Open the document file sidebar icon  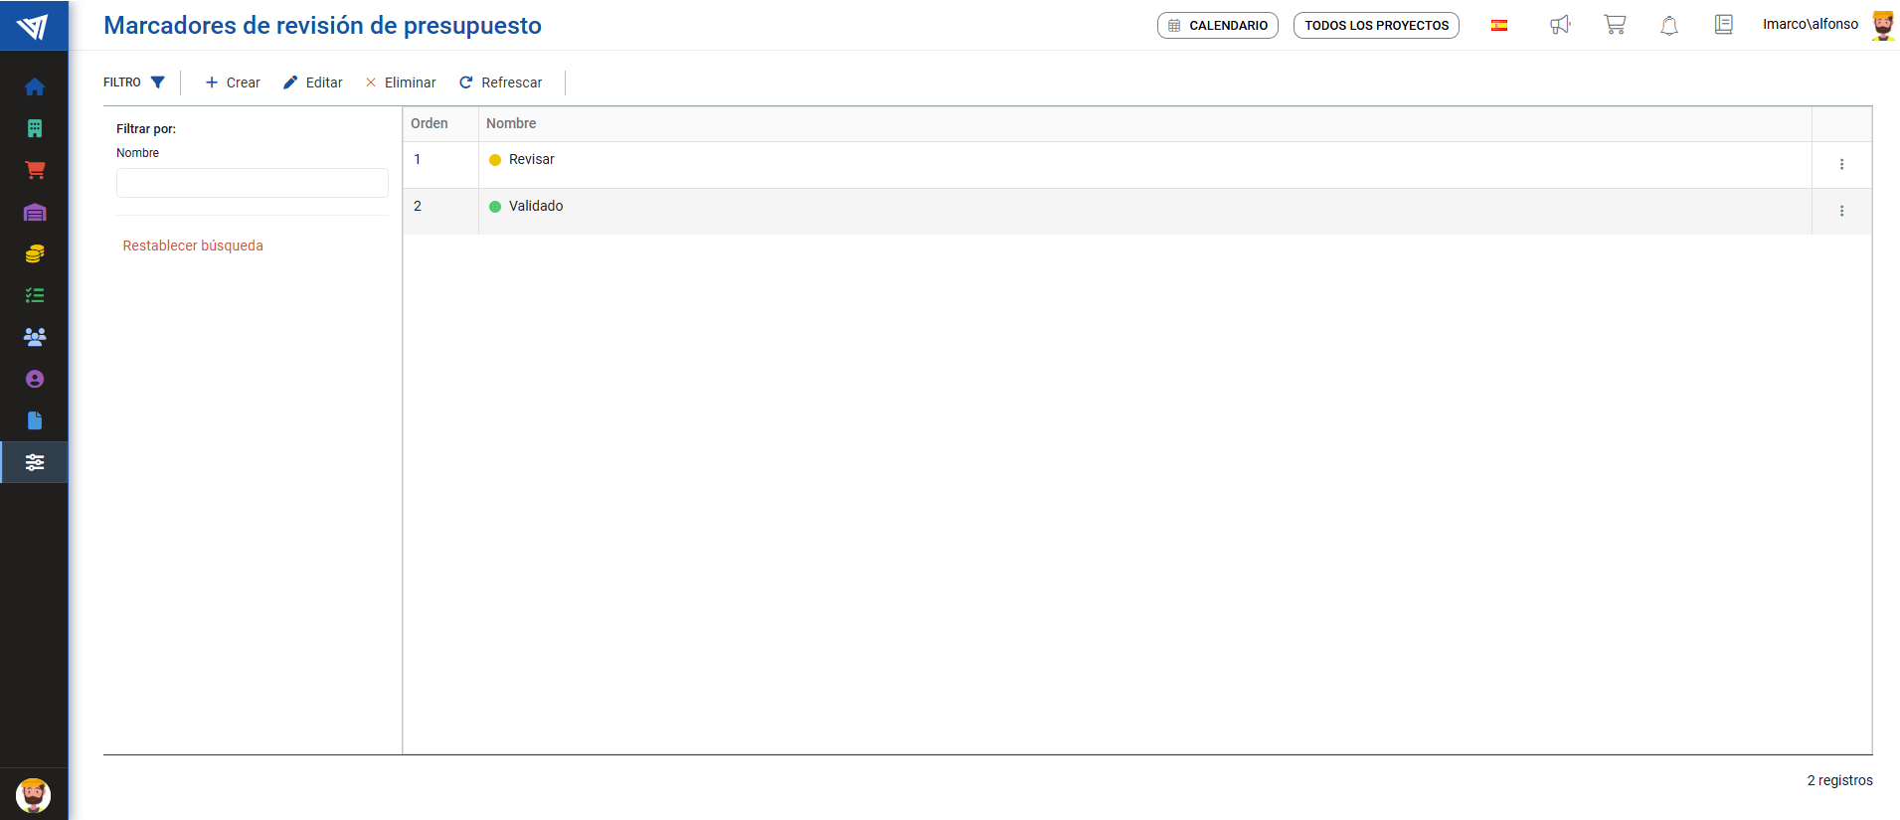tap(35, 420)
